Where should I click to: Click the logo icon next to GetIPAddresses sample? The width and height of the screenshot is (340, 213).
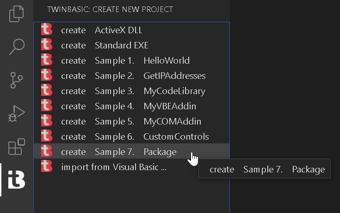click(x=47, y=75)
